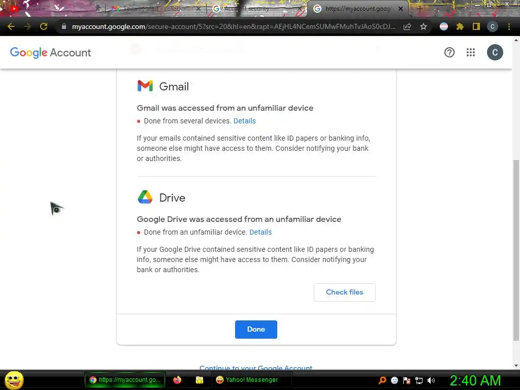The image size is (520, 390).
Task: Click the striped flag extension icon
Action: click(444, 26)
